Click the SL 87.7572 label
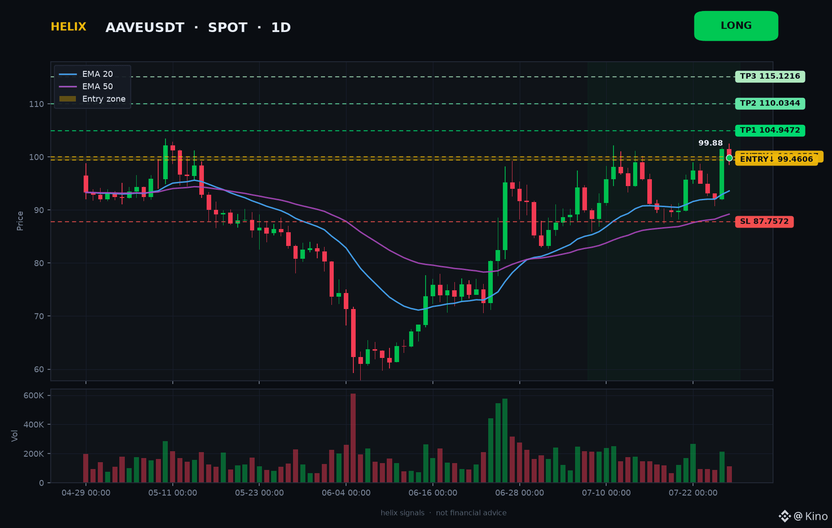This screenshot has width=832, height=528. [x=764, y=222]
